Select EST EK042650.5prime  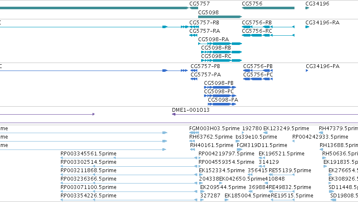tap(242, 179)
